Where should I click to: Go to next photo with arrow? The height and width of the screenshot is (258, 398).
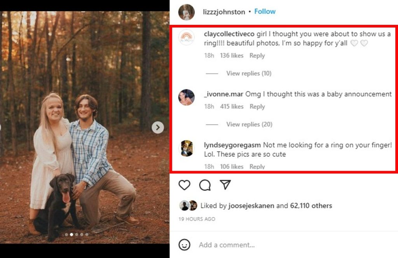[x=157, y=127]
